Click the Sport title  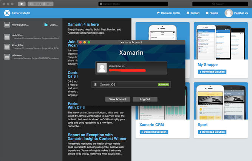click(203, 125)
